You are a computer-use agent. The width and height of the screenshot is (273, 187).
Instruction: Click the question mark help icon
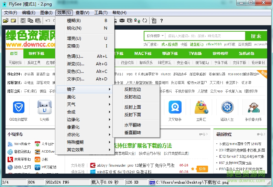coord(162,21)
